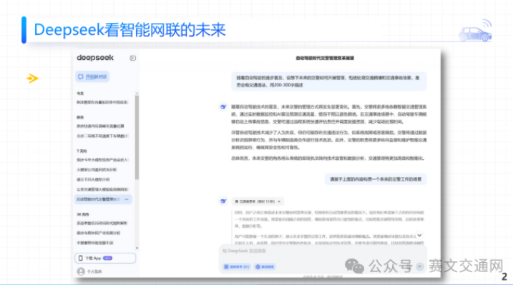The width and height of the screenshot is (513, 285).
Task: Click the 下载 App button
Action: pyautogui.click(x=105, y=259)
